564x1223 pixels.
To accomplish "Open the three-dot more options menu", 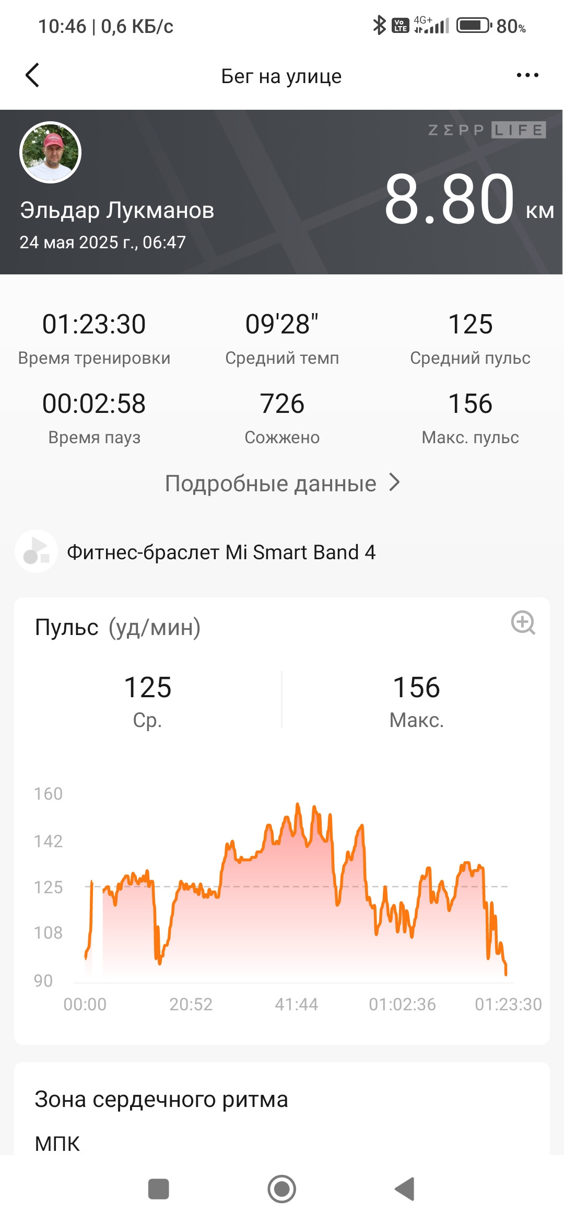I will [x=527, y=75].
